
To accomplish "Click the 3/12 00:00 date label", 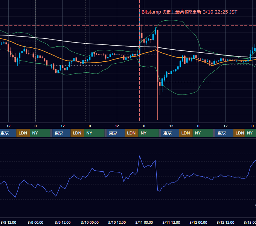I will coord(198,222).
